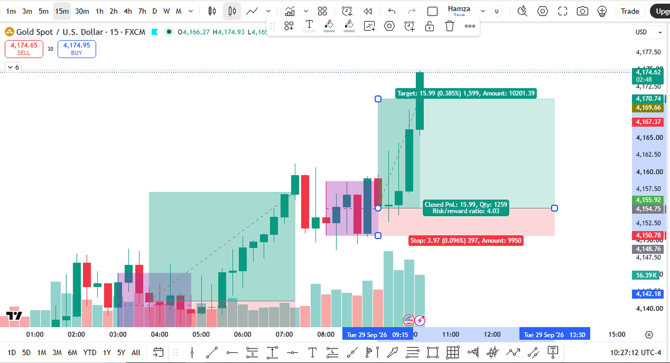Open indicator templates grid
The width and height of the screenshot is (670, 363).
coord(322,11)
